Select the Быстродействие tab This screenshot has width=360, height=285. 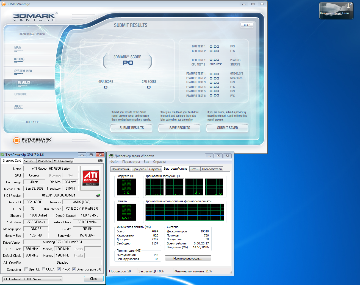pos(176,169)
